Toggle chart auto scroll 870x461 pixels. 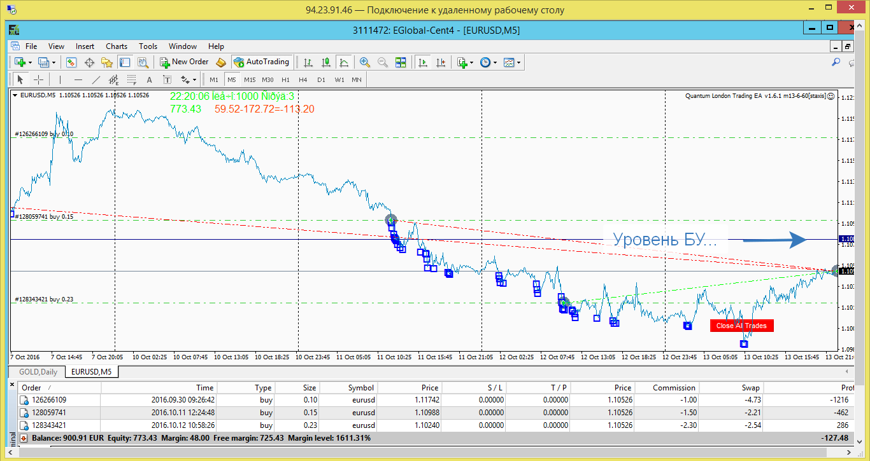pos(422,62)
